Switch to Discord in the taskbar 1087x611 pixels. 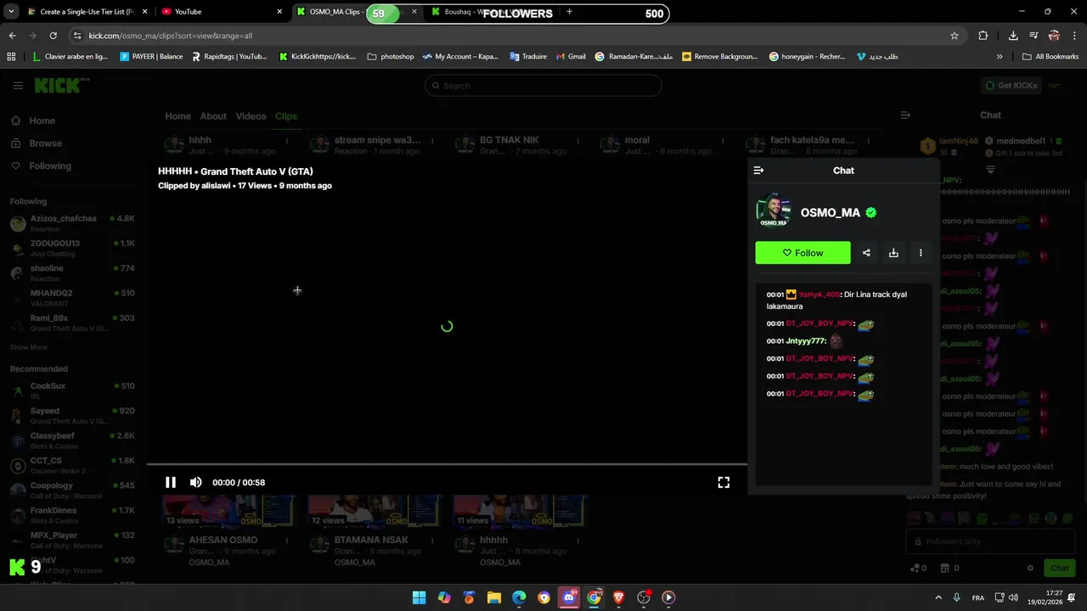569,597
